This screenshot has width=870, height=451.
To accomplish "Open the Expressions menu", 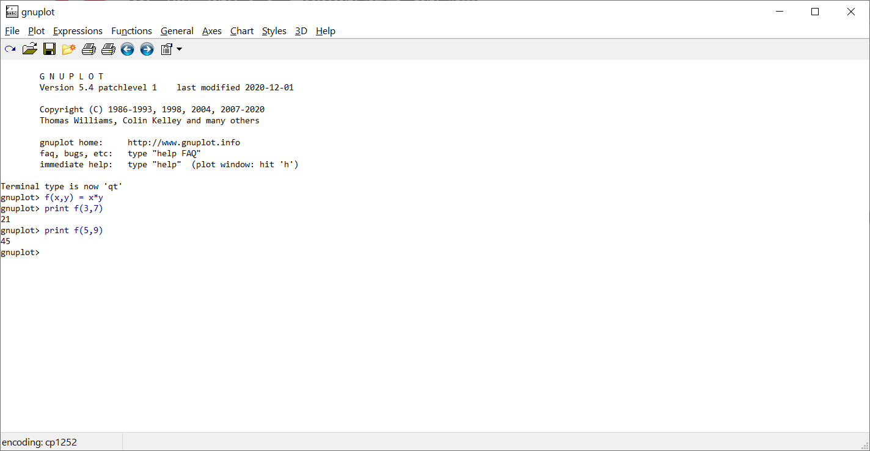I will click(x=78, y=31).
